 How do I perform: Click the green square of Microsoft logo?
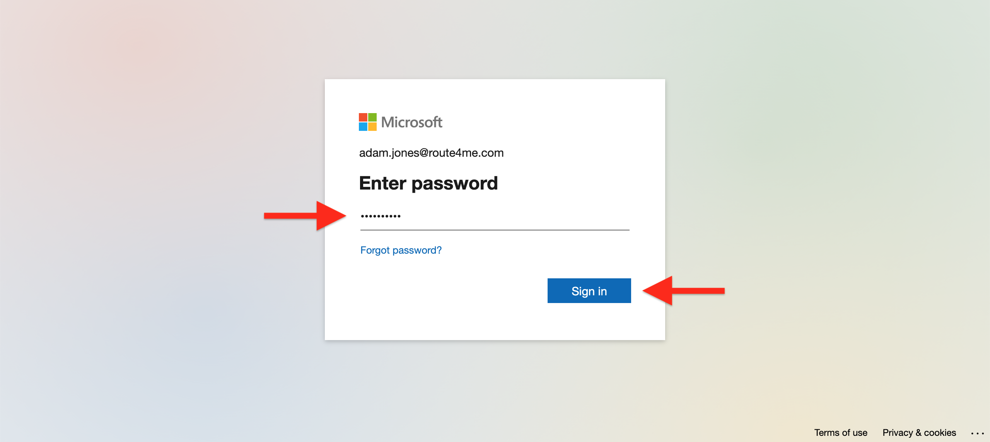coord(372,117)
